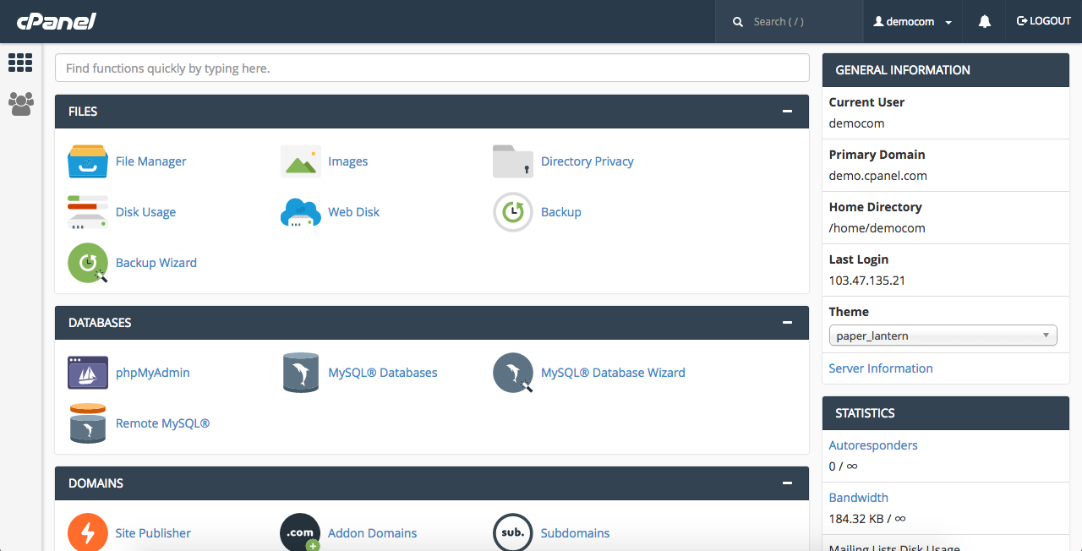Collapse the Databases section

pos(787,323)
